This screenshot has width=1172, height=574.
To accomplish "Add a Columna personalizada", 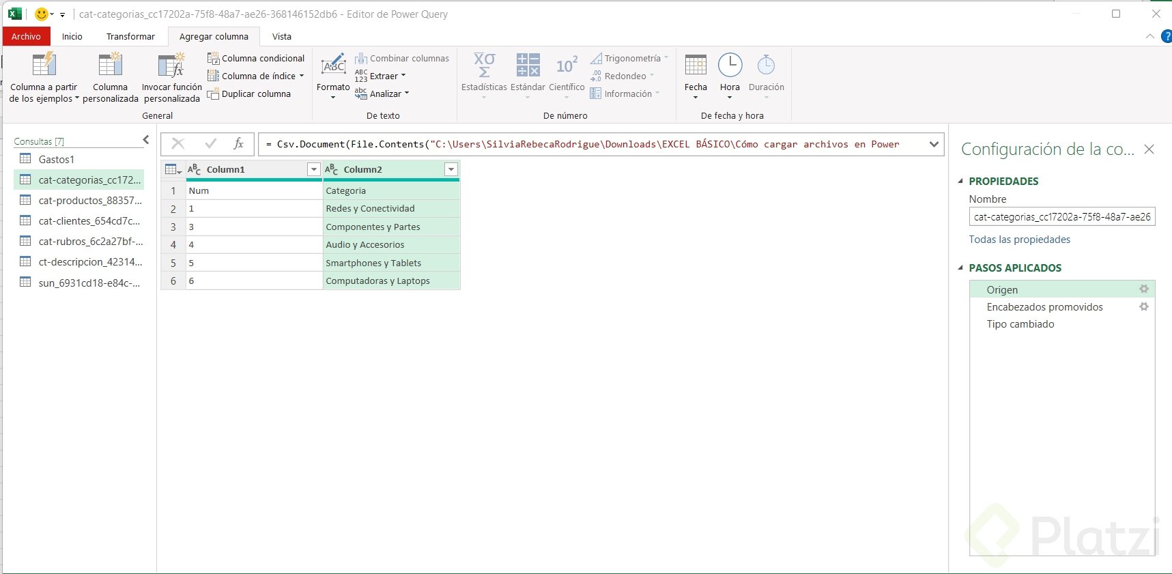I will (x=111, y=78).
